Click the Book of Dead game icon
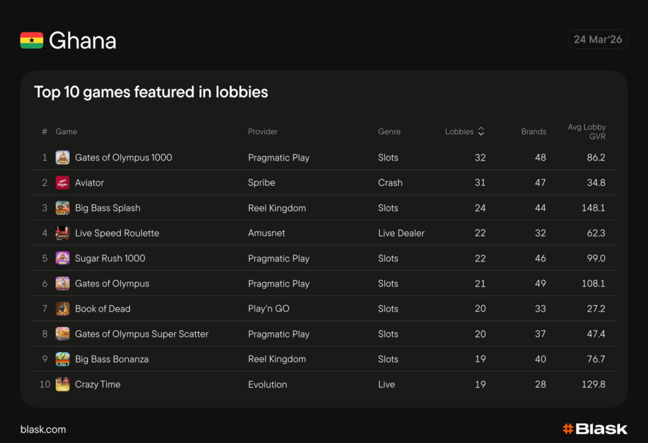 [x=63, y=309]
